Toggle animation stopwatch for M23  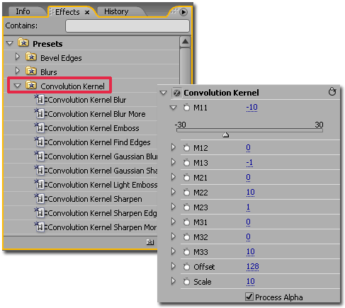(x=186, y=207)
